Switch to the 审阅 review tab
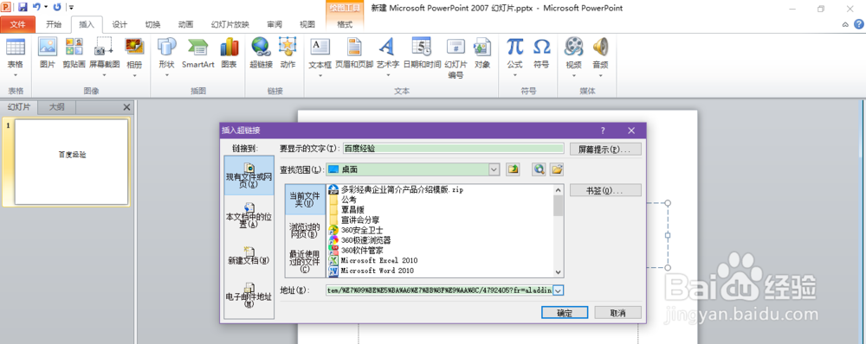This screenshot has width=866, height=344. click(x=275, y=24)
